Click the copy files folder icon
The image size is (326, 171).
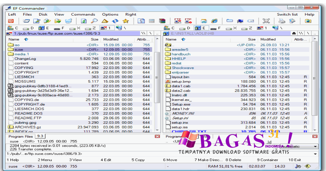pos(47,21)
